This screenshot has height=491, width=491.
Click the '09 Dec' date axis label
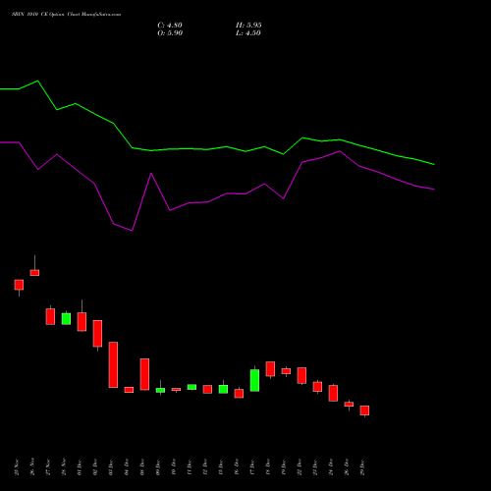click(x=158, y=467)
